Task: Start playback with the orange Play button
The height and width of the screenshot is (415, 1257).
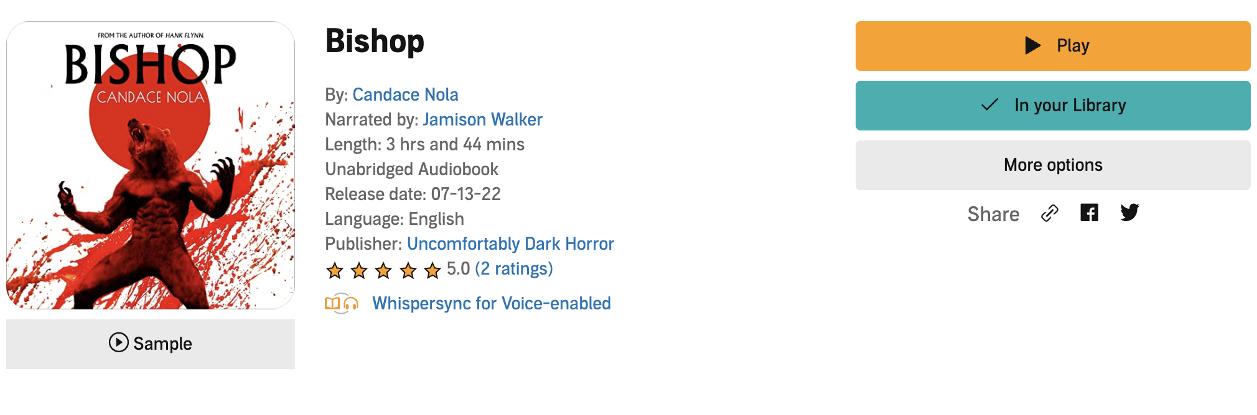Action: coord(1053,46)
